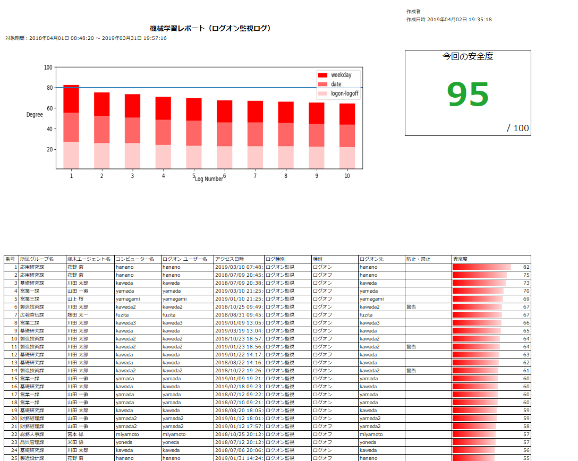The width and height of the screenshot is (578, 461).
Task: Click the red weekday legend swatch
Action: (322, 75)
